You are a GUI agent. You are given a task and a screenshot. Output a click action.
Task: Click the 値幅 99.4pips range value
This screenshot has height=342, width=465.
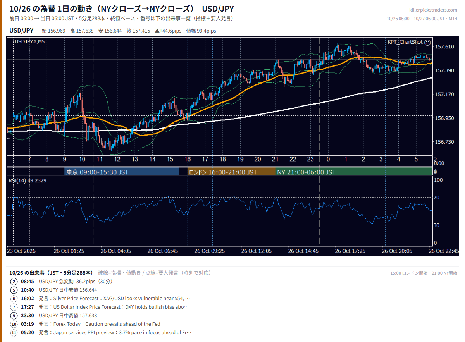click(x=201, y=31)
